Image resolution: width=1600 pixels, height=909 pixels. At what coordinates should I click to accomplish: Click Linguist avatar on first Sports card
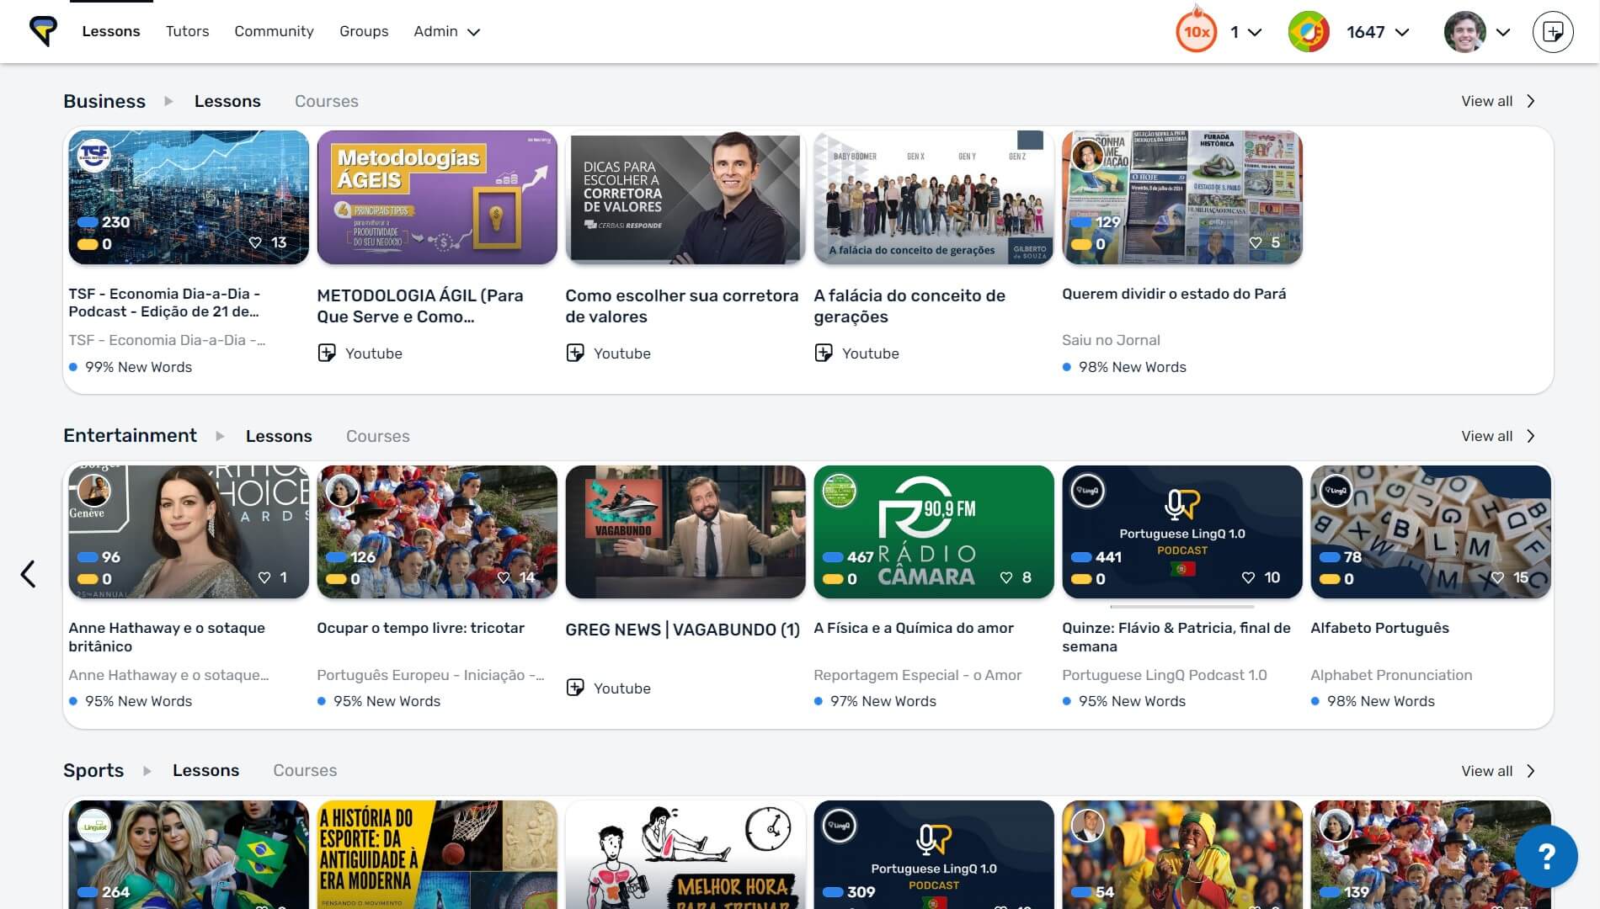coord(93,826)
